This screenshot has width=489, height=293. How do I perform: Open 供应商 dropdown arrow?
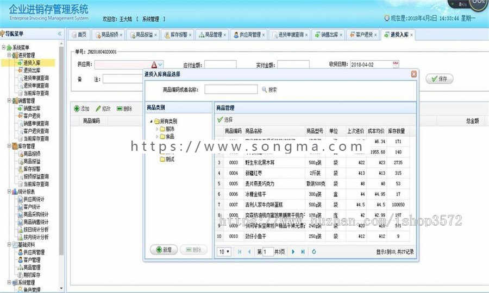tap(160, 65)
